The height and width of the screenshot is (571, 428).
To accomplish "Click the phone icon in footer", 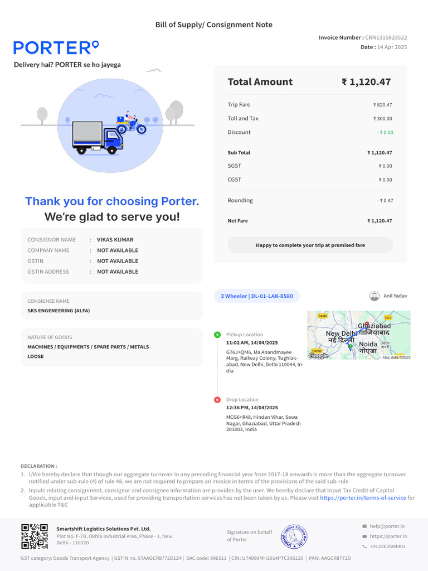I will (364, 546).
